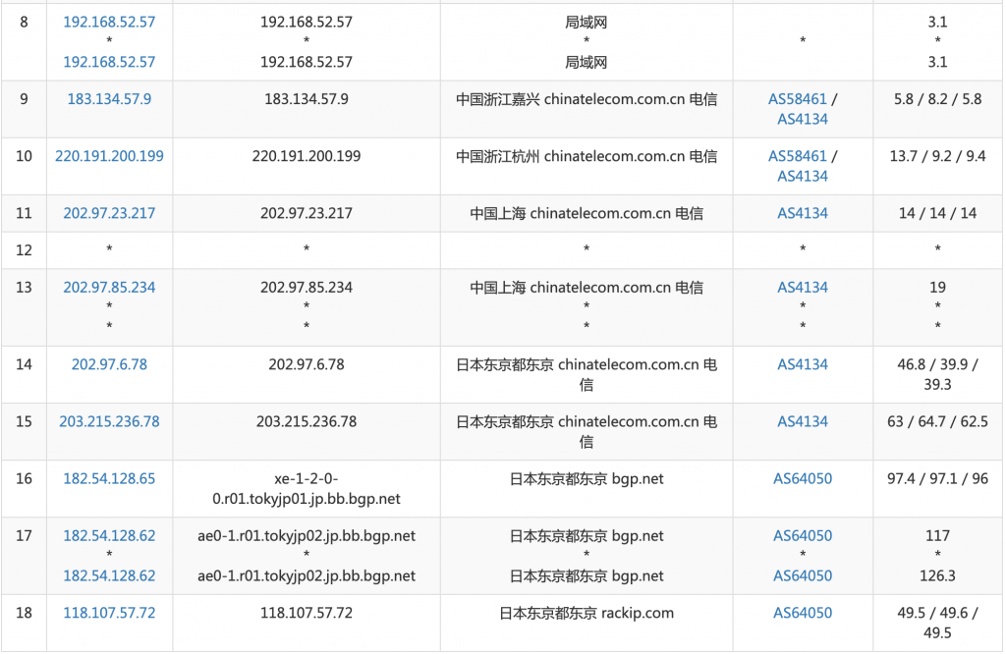Select the 202.97.23.217 link for hop 11
The image size is (1006, 654).
point(109,213)
